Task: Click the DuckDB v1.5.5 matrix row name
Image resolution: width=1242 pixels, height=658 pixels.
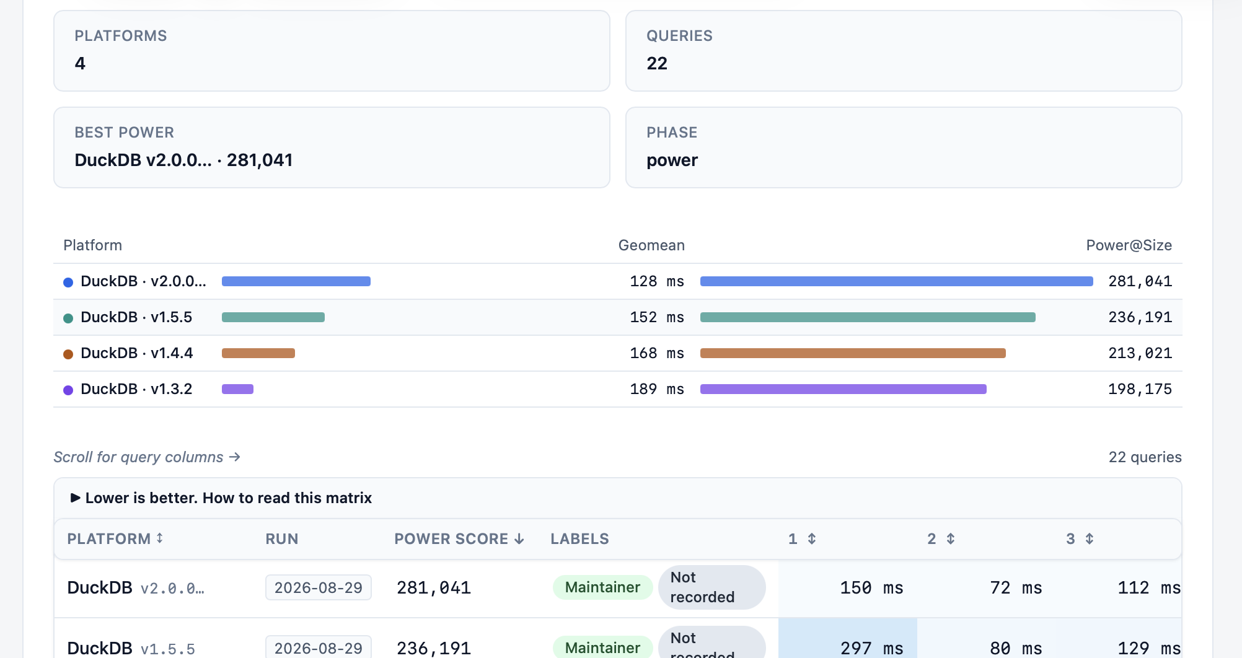Action: coord(131,648)
